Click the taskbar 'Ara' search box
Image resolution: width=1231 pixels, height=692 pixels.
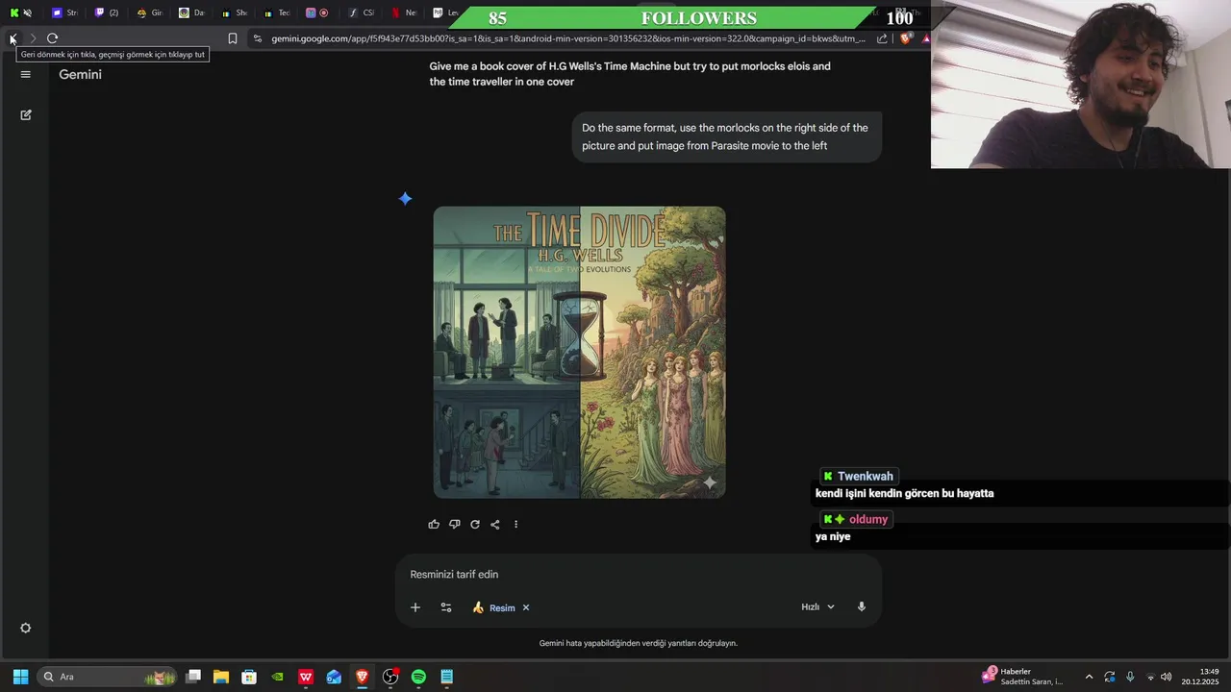point(107,677)
